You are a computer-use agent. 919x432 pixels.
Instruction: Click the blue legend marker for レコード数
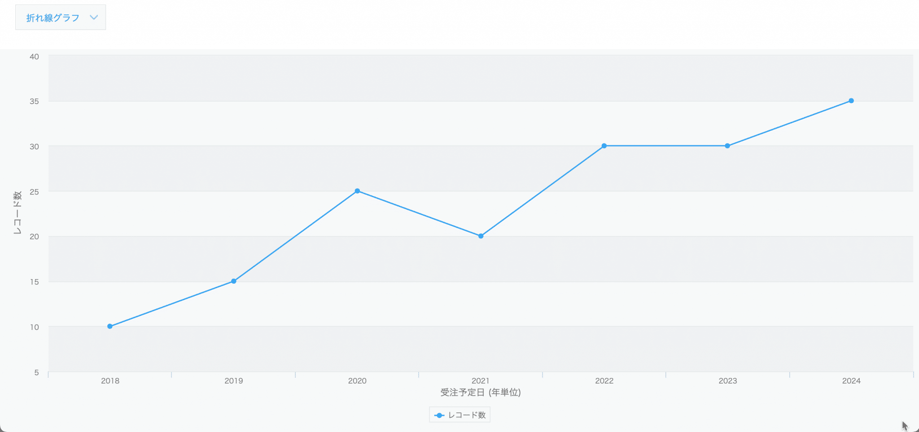439,415
